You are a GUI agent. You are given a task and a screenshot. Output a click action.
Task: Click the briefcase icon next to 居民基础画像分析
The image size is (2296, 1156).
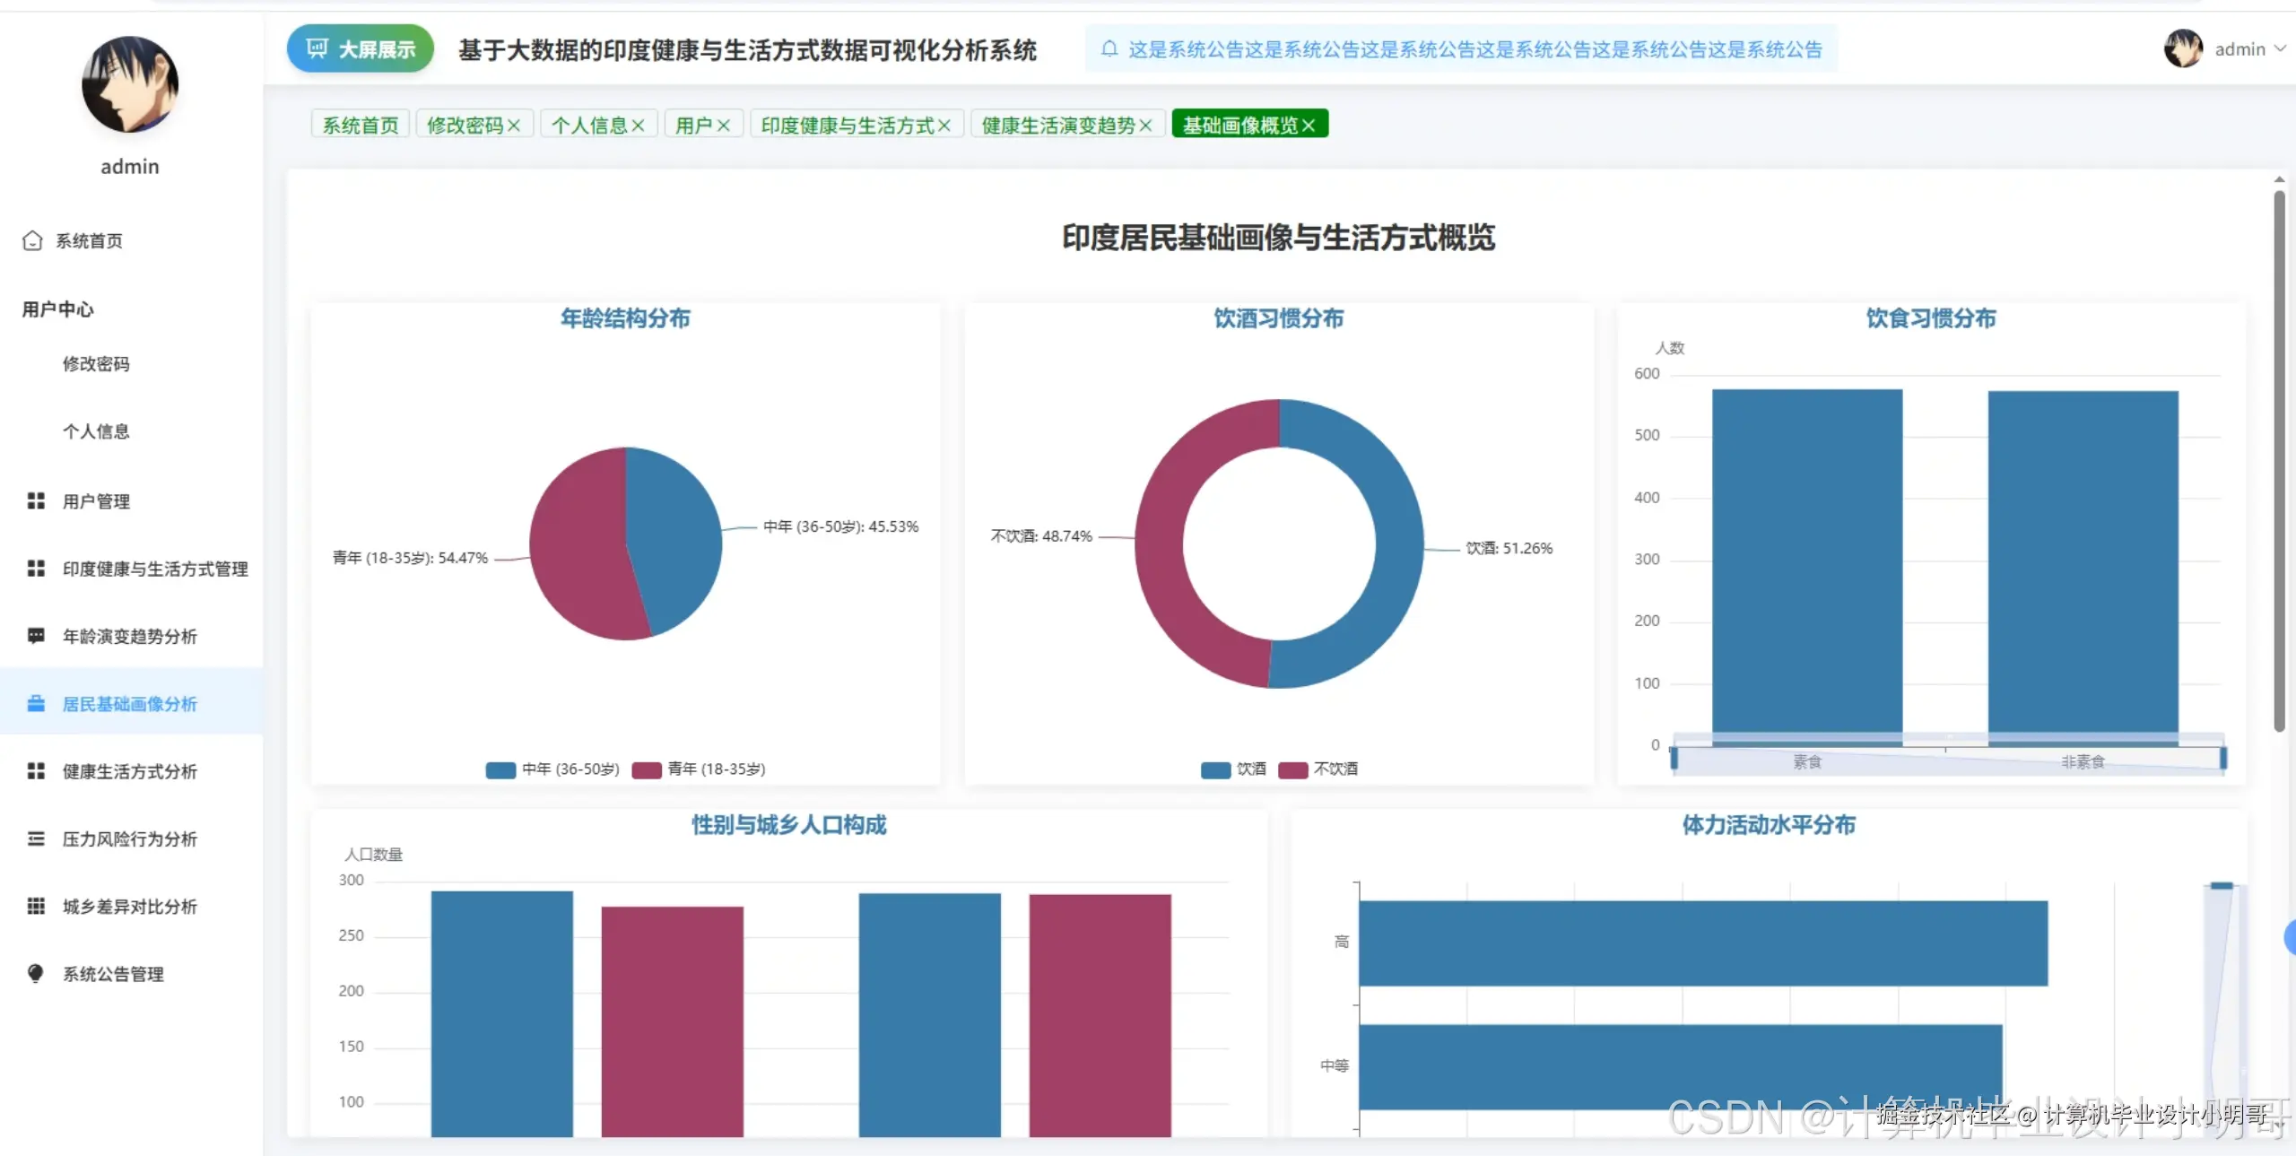coord(36,703)
